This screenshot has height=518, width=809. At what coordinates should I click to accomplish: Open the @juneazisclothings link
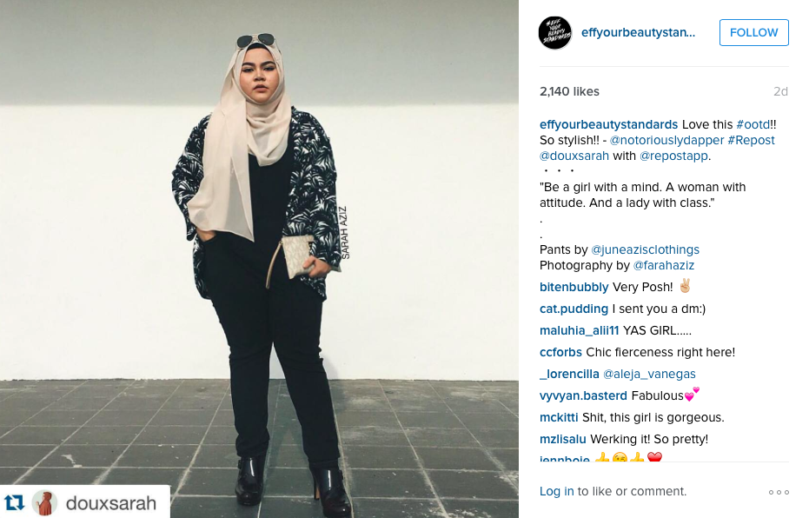[645, 249]
